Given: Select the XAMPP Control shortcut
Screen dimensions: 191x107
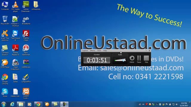Looking at the screenshot, I should 26,94.
